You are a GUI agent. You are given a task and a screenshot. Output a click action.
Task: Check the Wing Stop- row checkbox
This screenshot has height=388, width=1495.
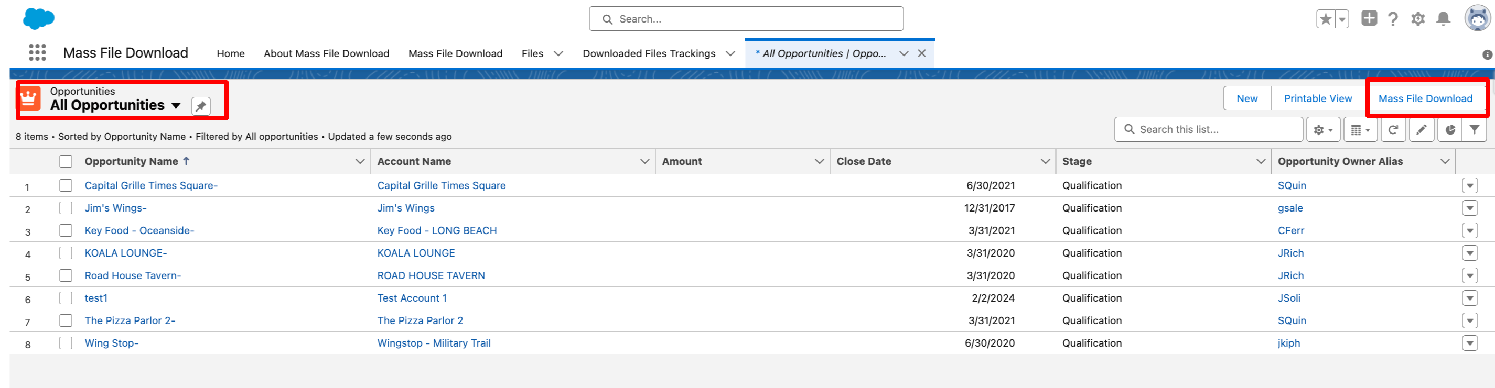click(66, 343)
